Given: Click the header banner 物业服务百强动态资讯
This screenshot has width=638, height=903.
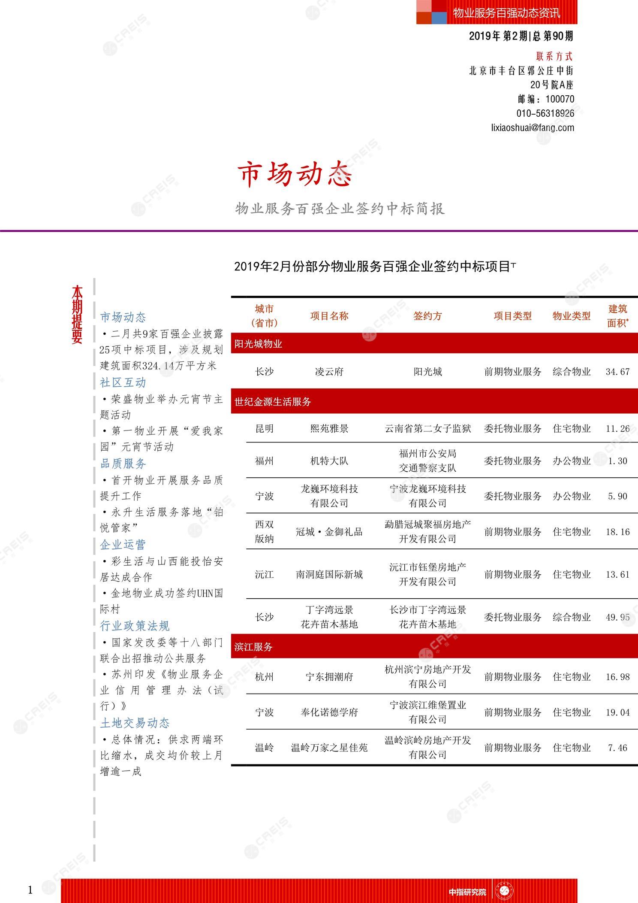Looking at the screenshot, I should (506, 13).
